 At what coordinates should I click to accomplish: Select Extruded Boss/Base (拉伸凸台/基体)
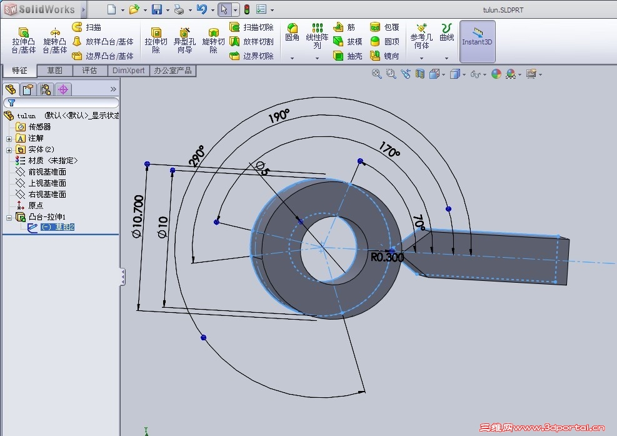[x=24, y=40]
